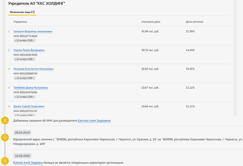Click the 05.04.2019 date badge
This screenshot has height=166, width=243.
coord(22,132)
